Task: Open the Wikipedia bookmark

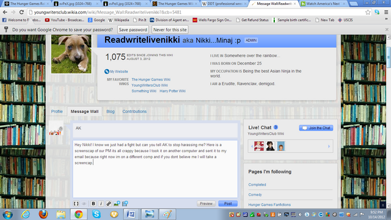Action: (119, 20)
